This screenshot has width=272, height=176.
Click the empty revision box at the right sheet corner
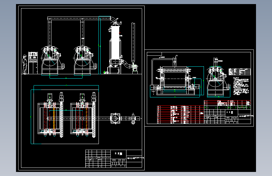click(x=154, y=54)
